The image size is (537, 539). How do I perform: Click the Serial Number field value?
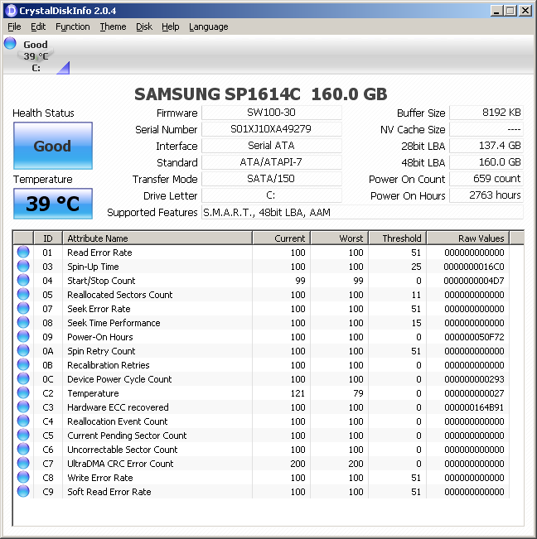(x=272, y=129)
